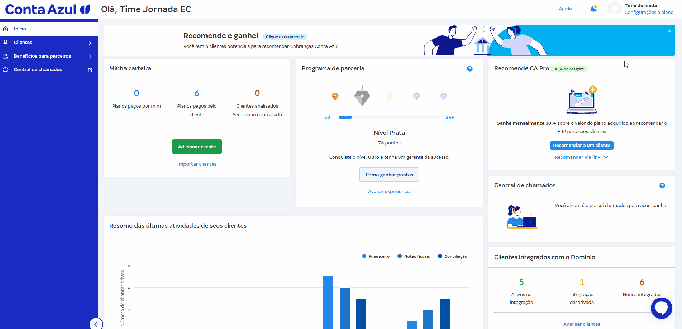Click the 0 Clientes analisados count

(x=257, y=93)
